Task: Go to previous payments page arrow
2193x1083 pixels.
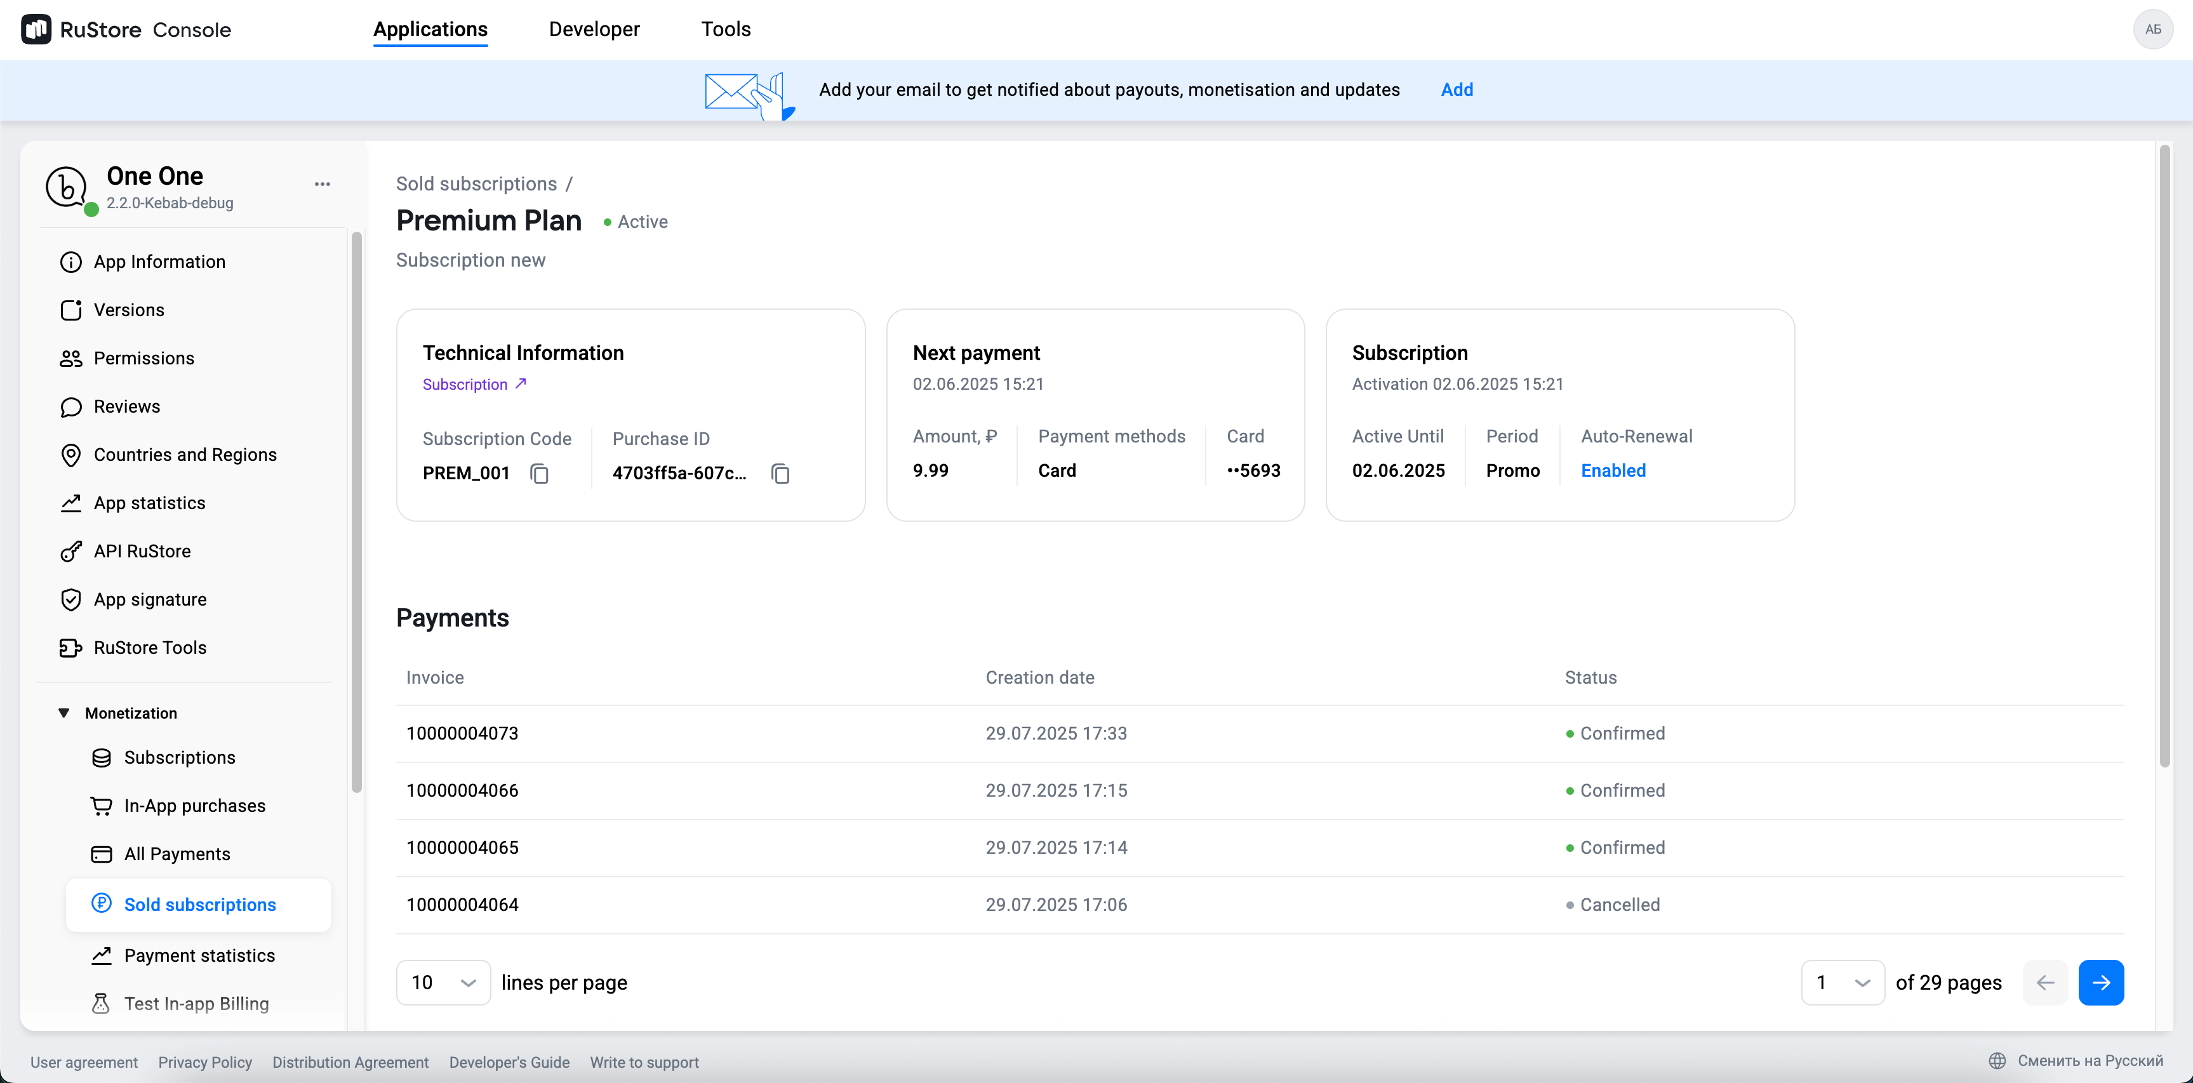Action: tap(2045, 983)
